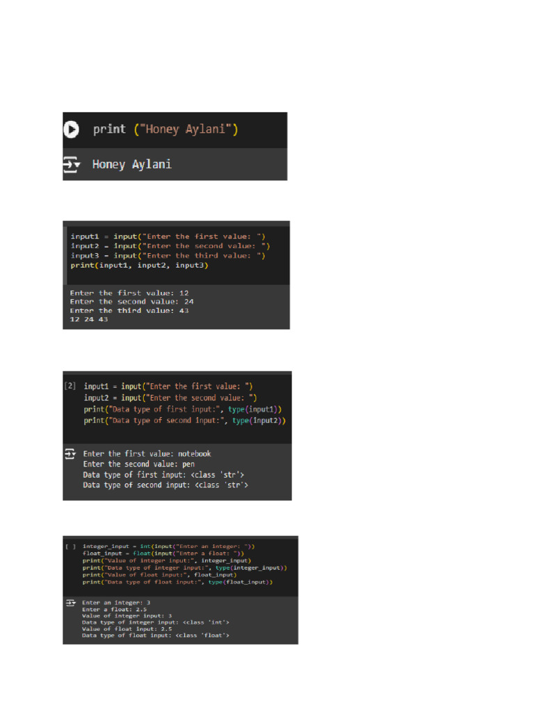Image resolution: width=534 pixels, height=712 pixels.
Task: Click the integer_input = int(input(...)) code line
Action: pyautogui.click(x=168, y=547)
